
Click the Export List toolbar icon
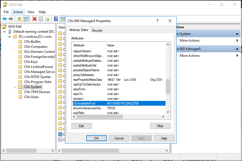47,19
